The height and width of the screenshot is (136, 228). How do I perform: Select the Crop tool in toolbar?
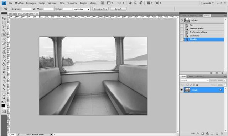4,35
